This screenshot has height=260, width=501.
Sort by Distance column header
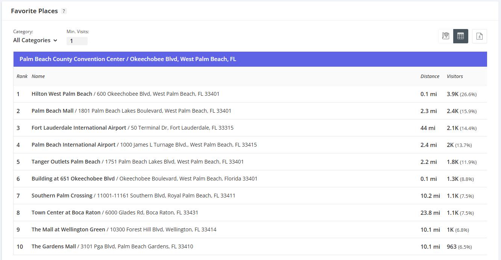pyautogui.click(x=430, y=76)
